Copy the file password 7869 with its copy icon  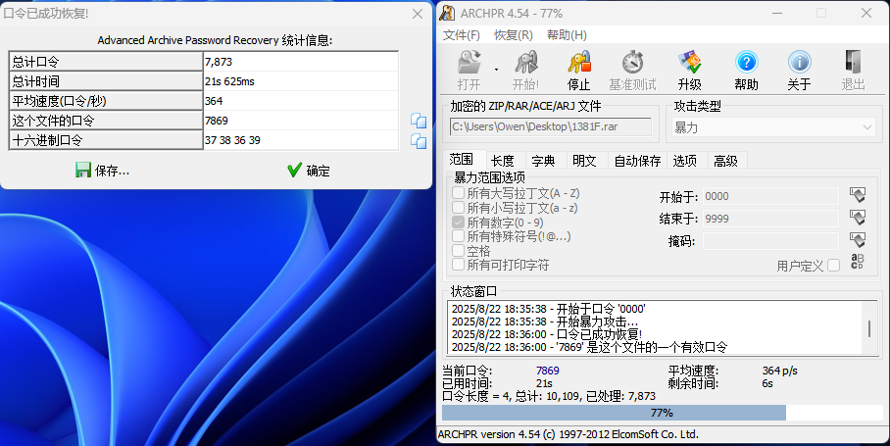click(419, 121)
